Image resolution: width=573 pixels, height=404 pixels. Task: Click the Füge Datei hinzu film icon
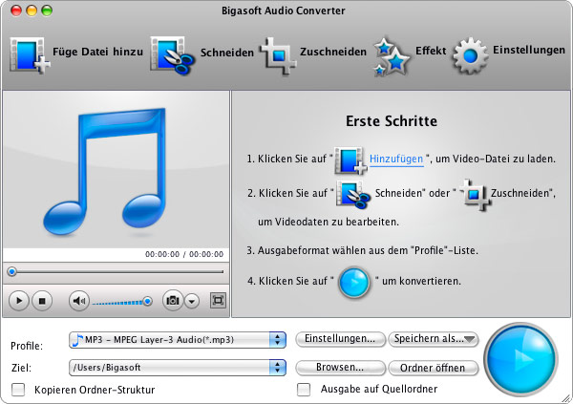[30, 54]
